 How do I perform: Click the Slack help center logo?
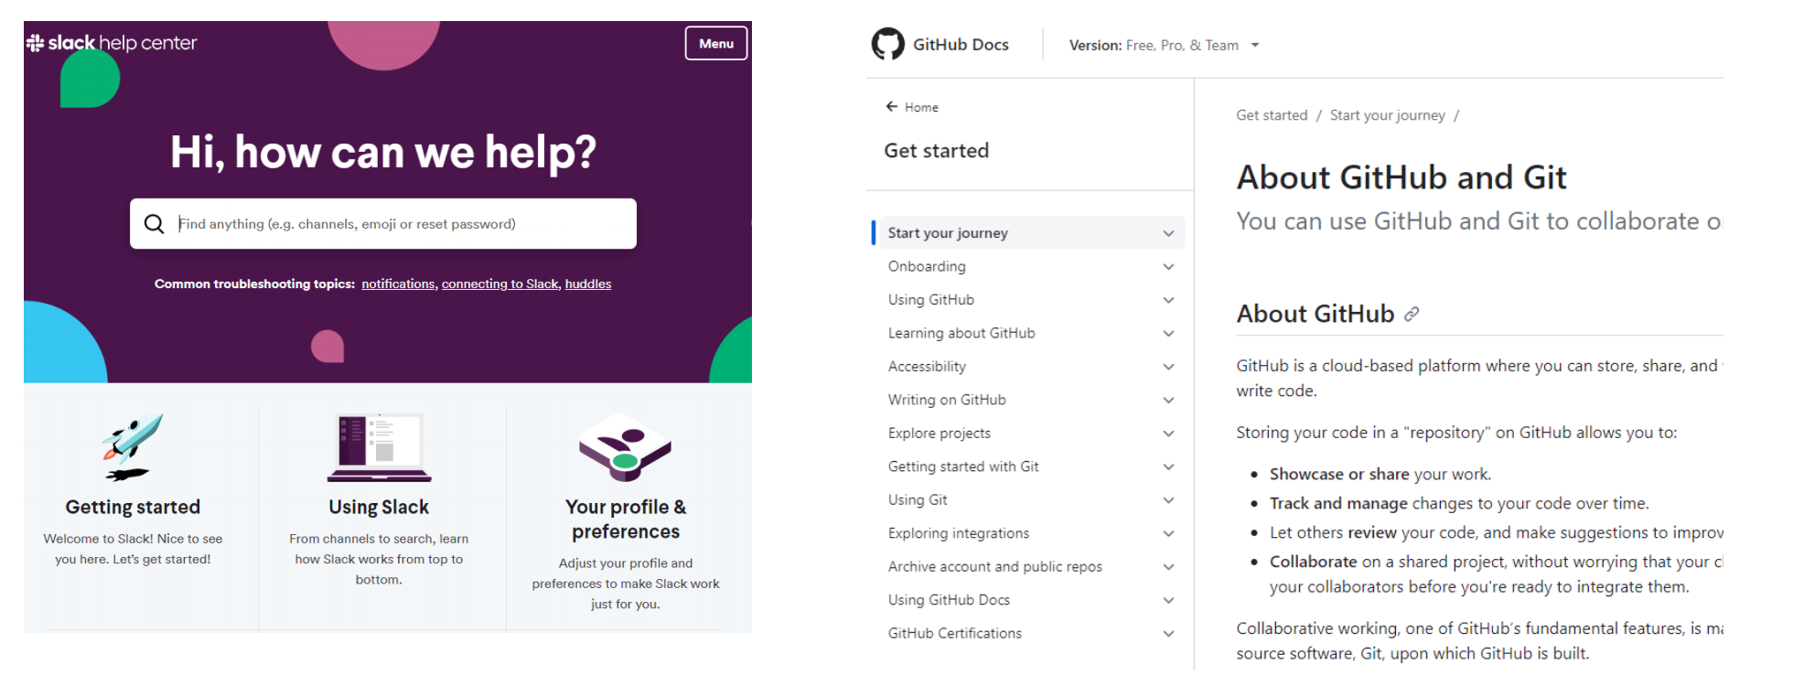coord(112,43)
